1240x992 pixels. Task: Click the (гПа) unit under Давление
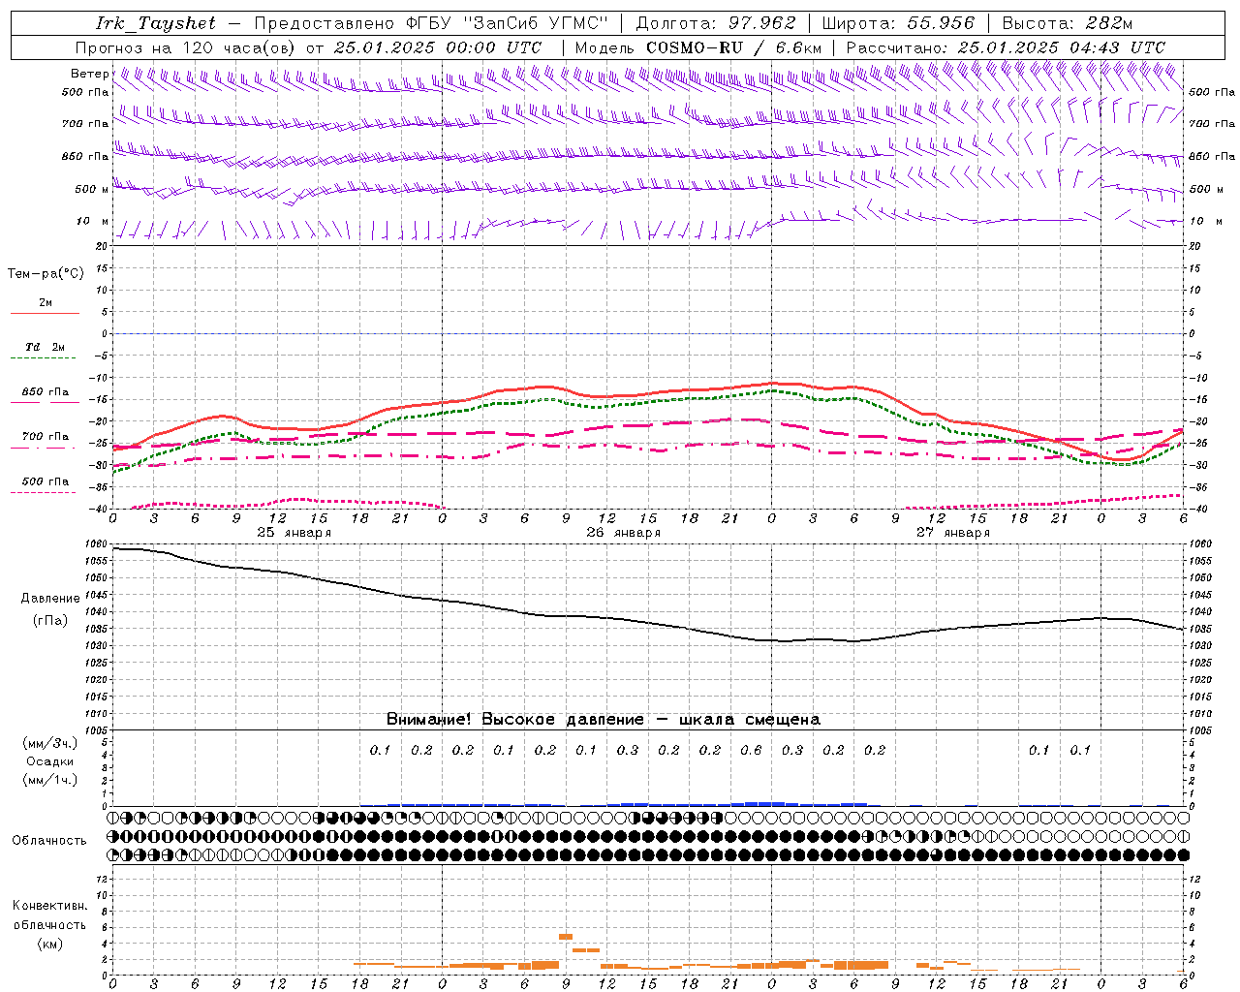pos(50,620)
